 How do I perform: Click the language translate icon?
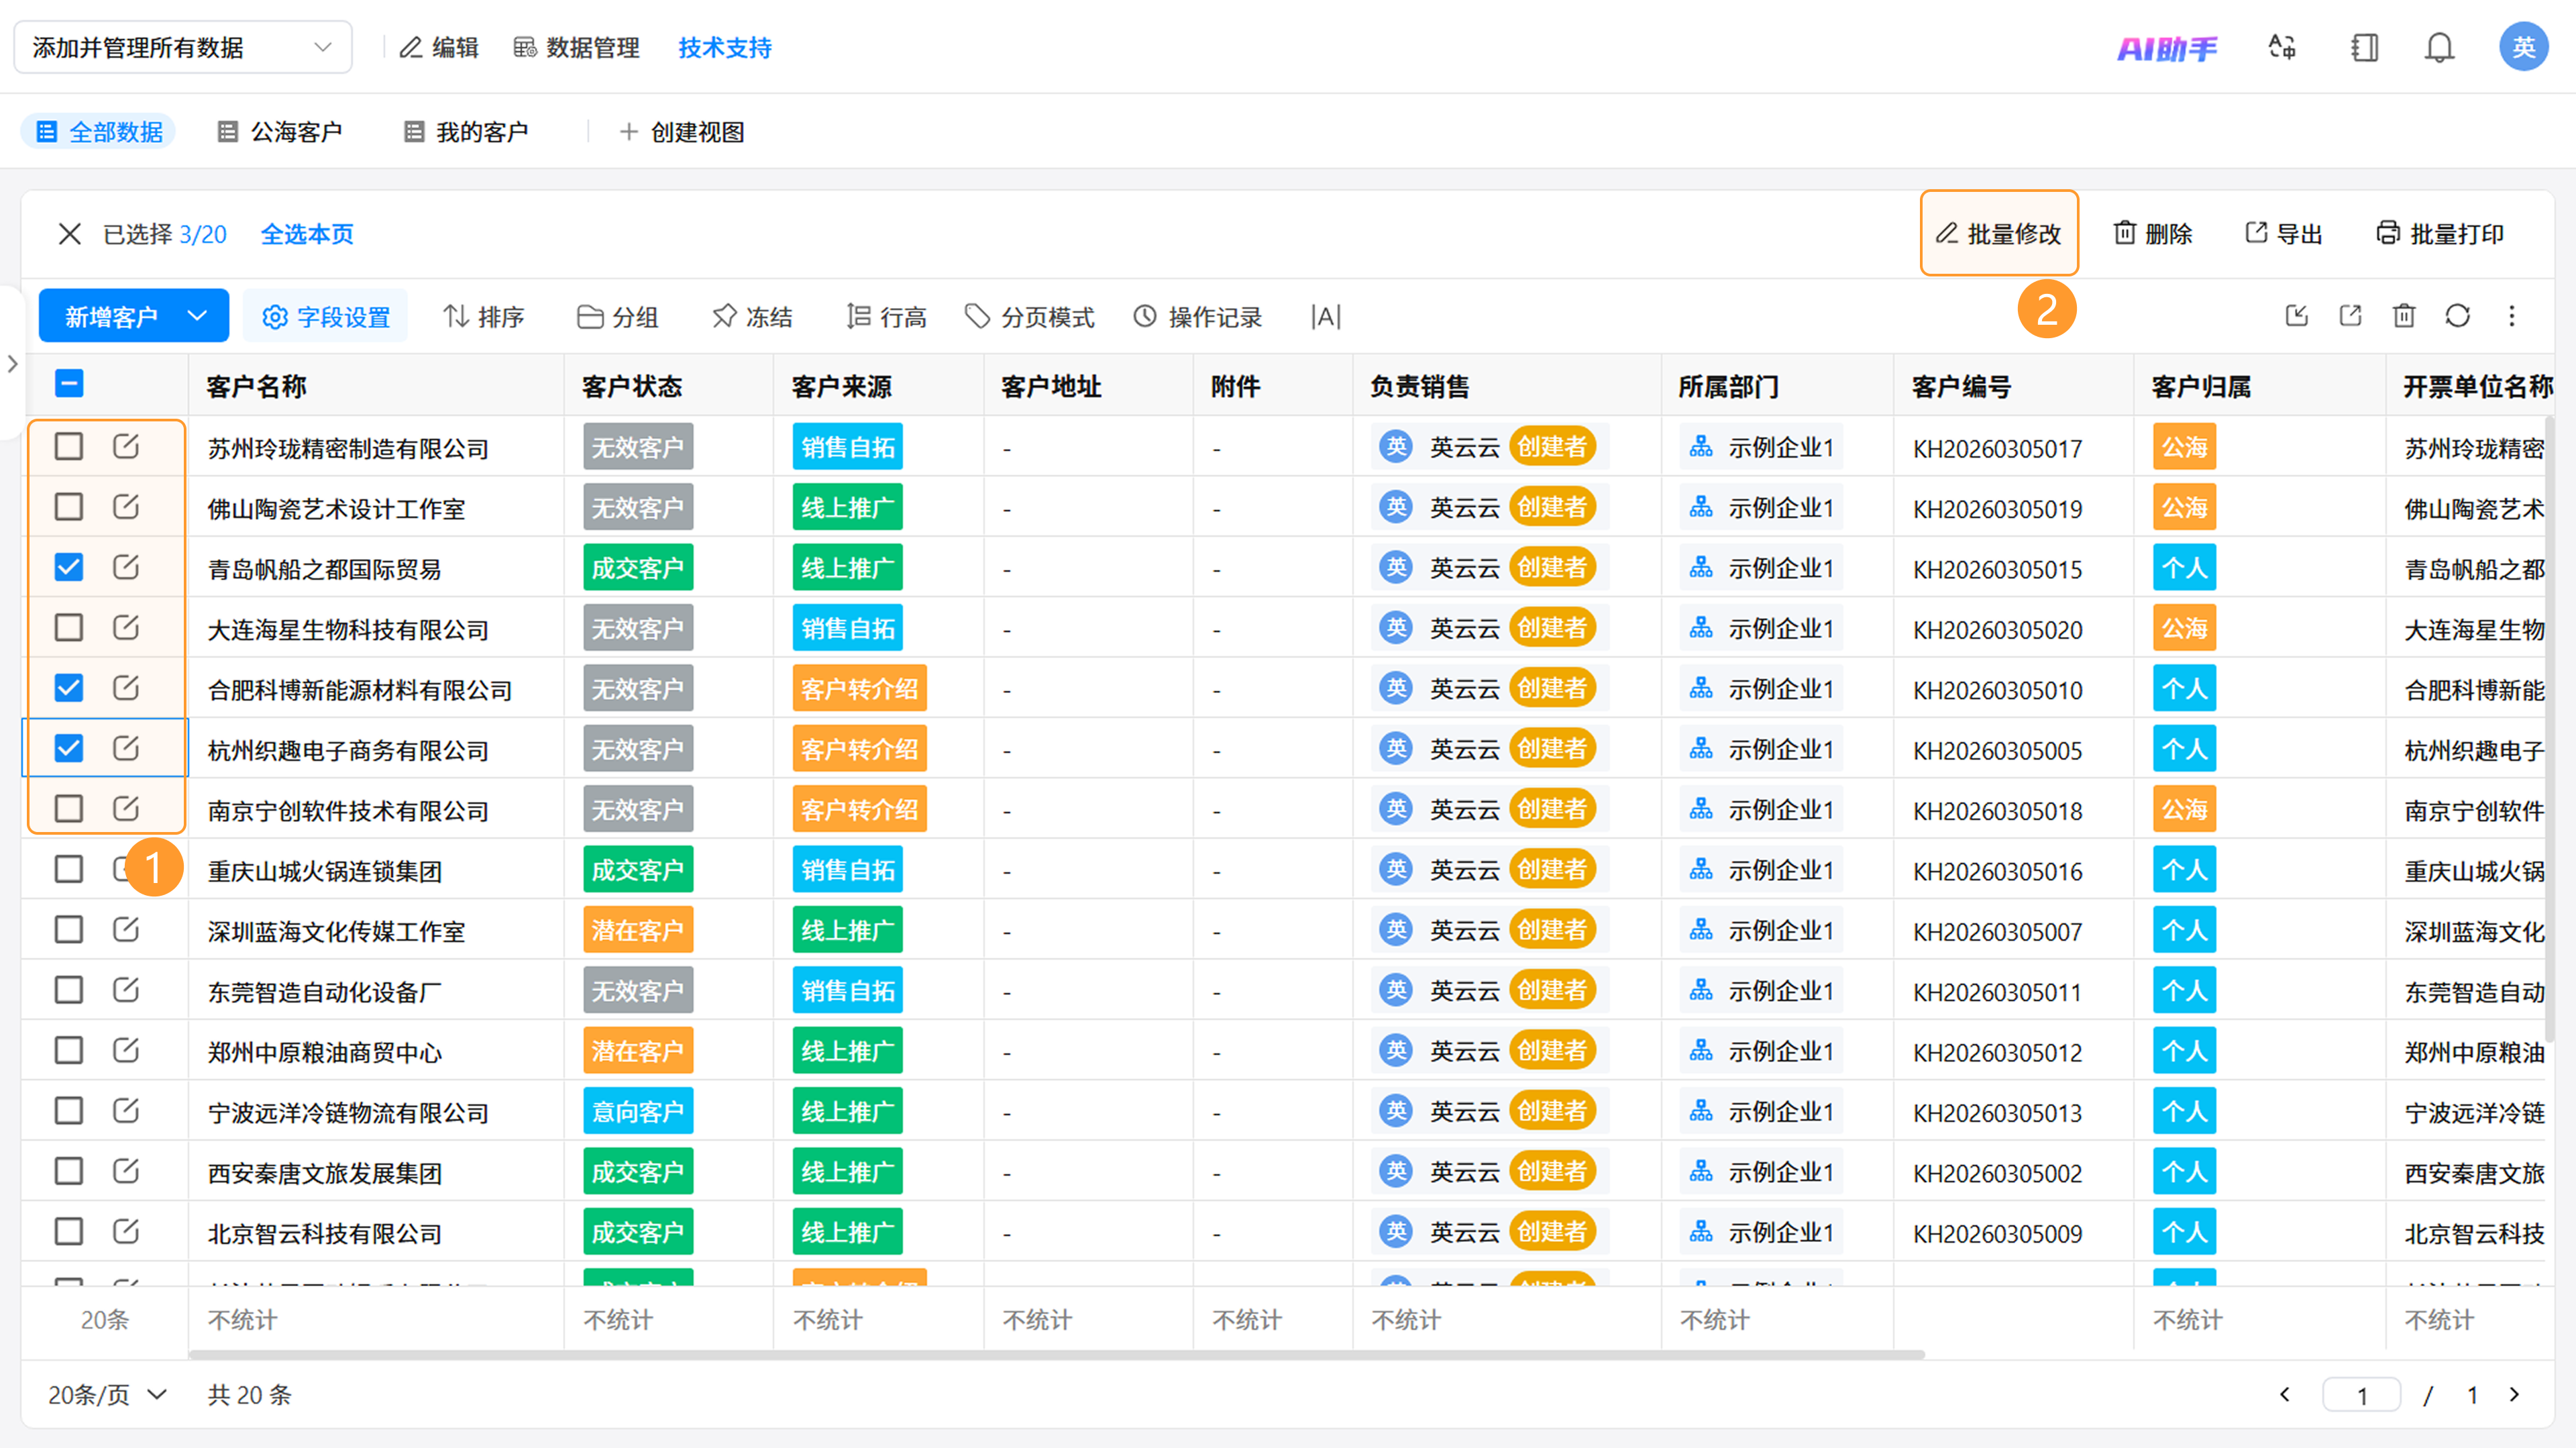click(2282, 47)
